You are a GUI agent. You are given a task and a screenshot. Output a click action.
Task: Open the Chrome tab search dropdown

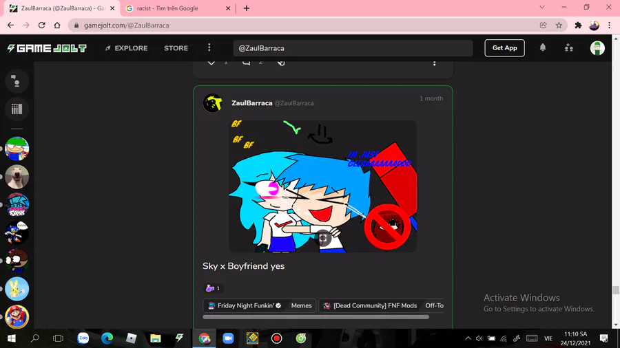click(x=542, y=7)
